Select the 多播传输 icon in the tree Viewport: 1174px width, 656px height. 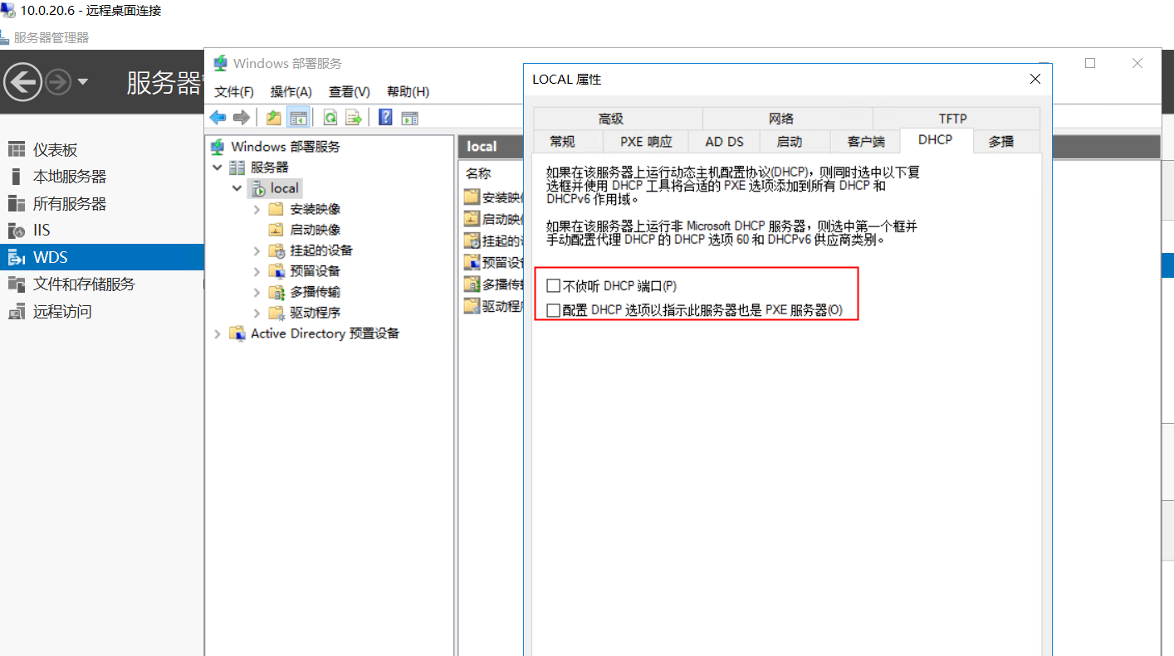(276, 292)
